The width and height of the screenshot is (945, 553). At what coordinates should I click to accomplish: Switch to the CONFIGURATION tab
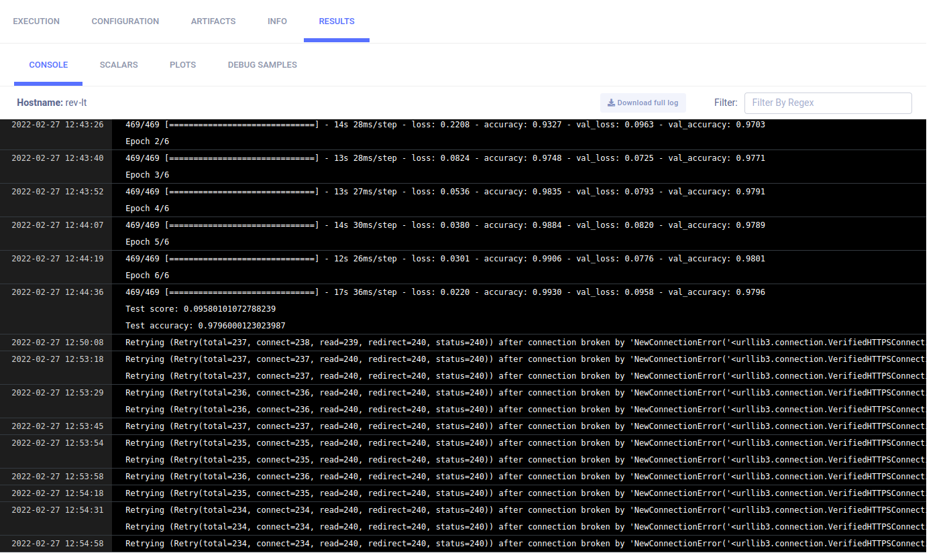coord(125,21)
